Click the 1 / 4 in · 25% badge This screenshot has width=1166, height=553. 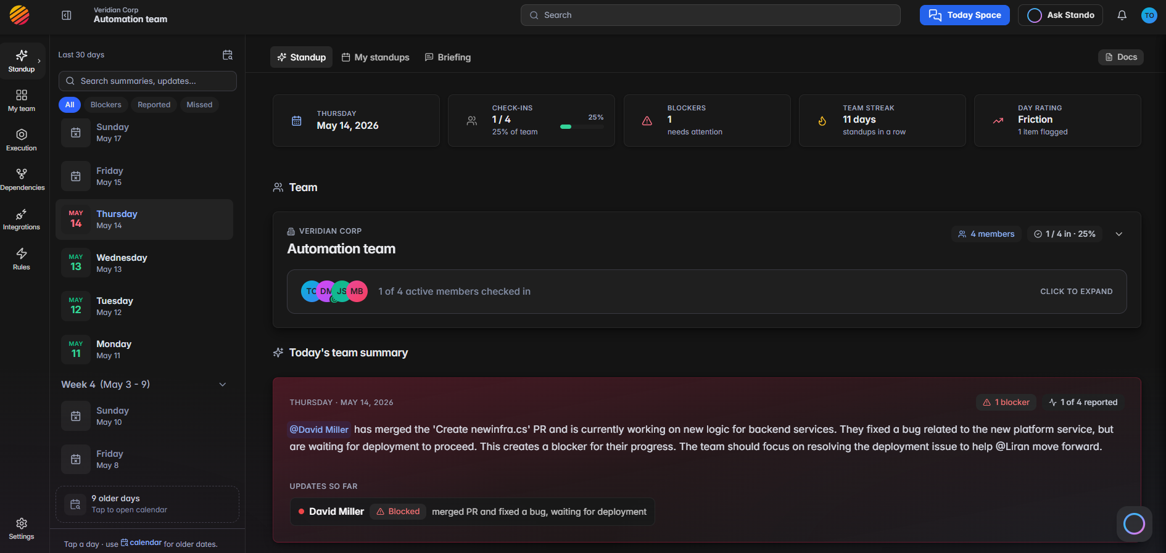tap(1065, 234)
